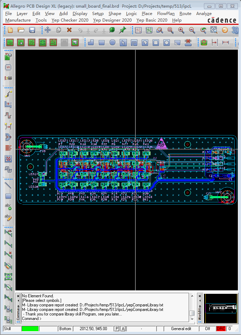The height and width of the screenshot is (335, 241).
Task: Click the red X Delete icon
Action: click(x=69, y=30)
